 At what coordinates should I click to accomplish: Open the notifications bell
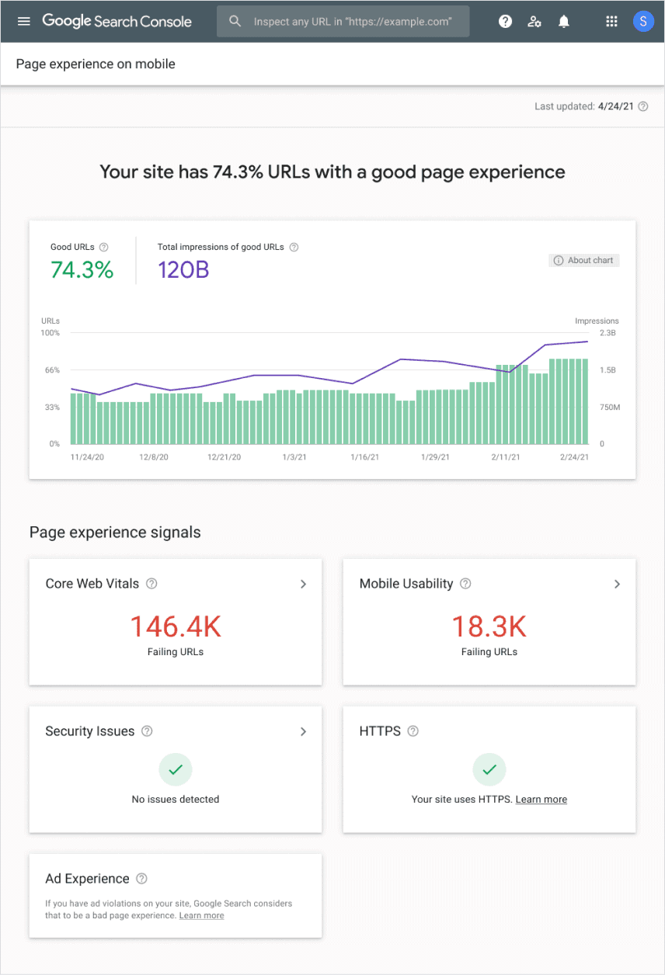563,21
